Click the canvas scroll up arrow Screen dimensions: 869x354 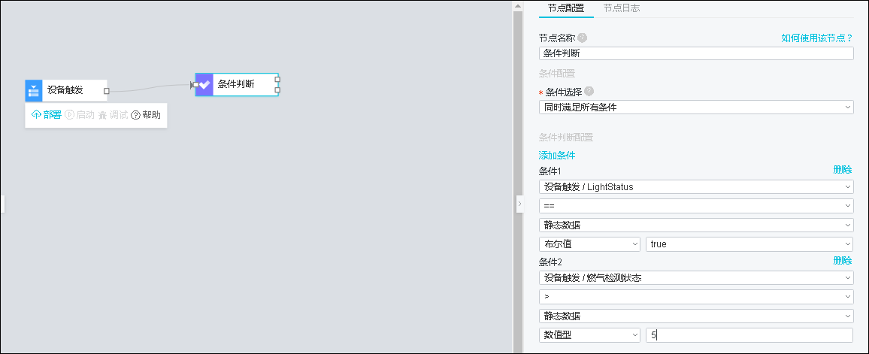click(518, 6)
